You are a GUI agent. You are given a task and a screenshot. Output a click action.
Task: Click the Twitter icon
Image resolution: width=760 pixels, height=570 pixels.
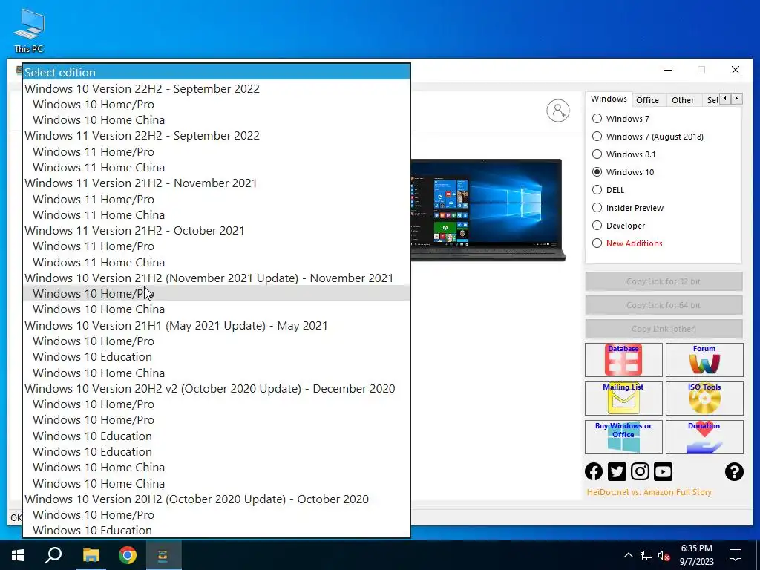click(617, 471)
